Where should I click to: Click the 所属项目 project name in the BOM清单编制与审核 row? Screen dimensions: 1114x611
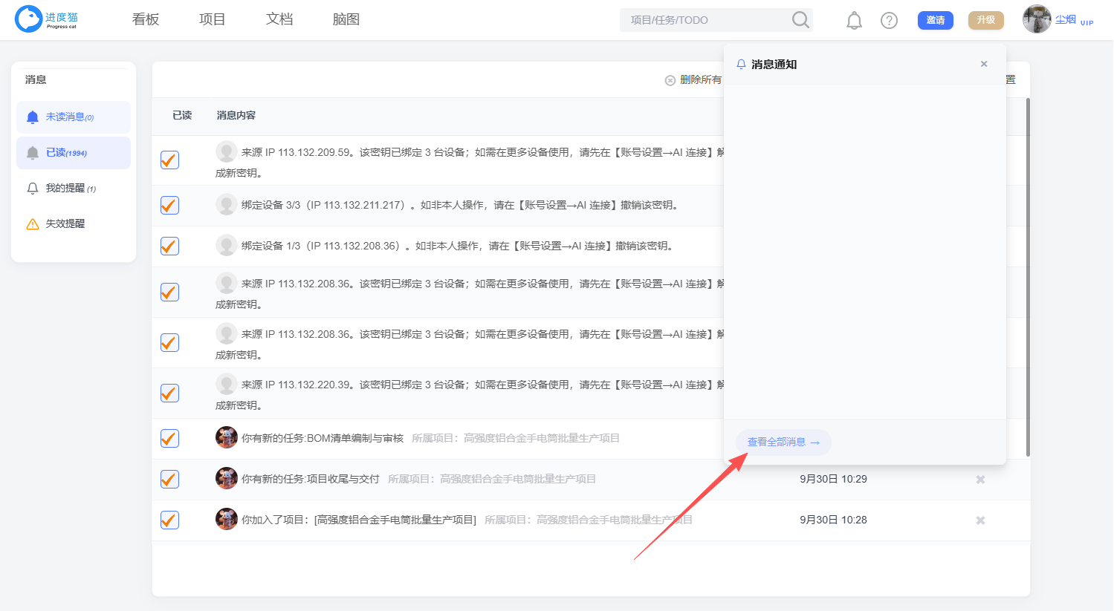(542, 438)
